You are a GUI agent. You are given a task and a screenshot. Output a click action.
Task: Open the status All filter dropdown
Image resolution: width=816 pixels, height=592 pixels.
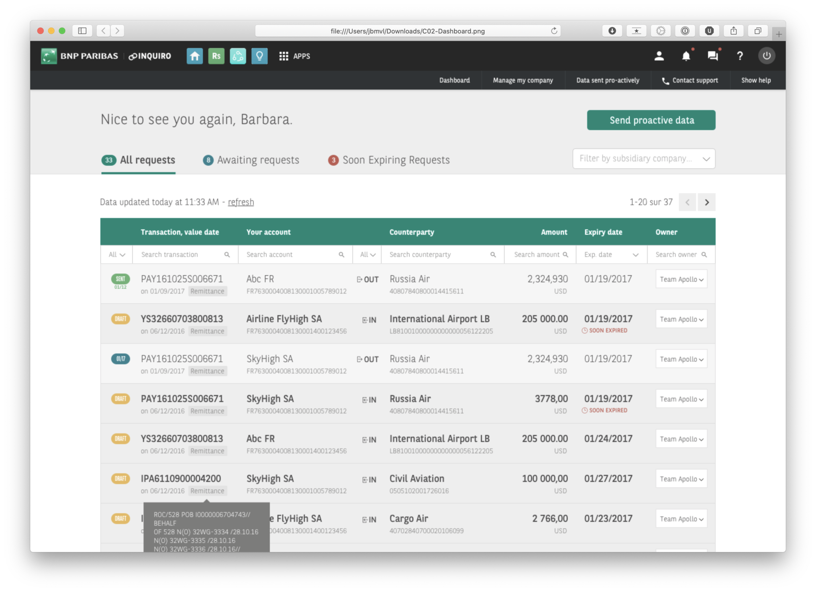pos(117,255)
